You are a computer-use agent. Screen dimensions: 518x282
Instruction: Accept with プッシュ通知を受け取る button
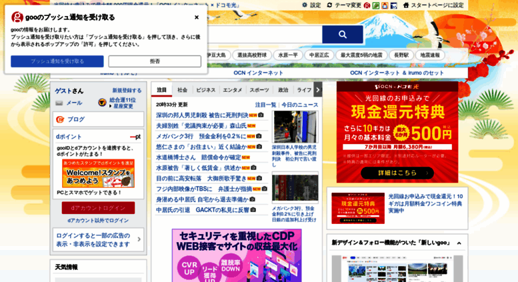(x=57, y=61)
